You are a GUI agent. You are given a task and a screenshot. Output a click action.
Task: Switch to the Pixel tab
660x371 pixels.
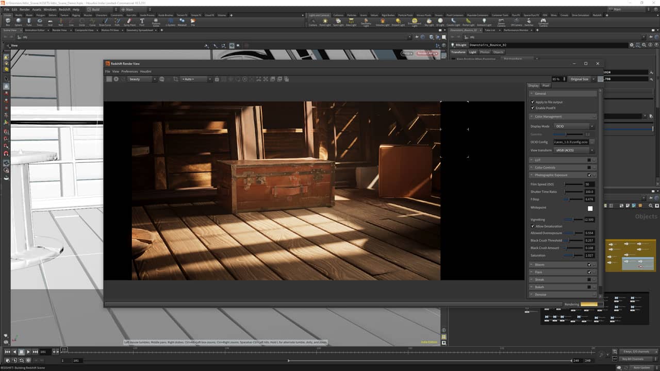[546, 86]
